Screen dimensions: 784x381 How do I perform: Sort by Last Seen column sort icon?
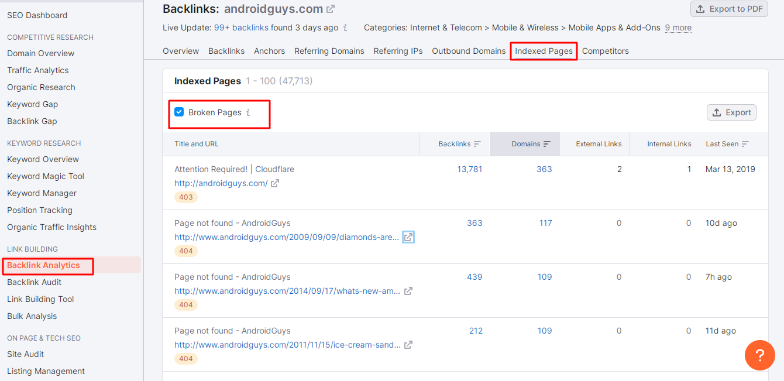coord(745,144)
